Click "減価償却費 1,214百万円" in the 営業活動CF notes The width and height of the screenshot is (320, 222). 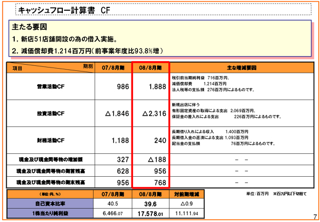pos(199,84)
